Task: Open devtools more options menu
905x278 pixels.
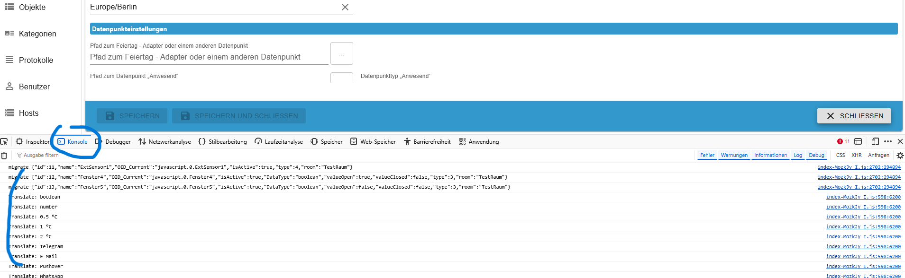Action: 888,141
